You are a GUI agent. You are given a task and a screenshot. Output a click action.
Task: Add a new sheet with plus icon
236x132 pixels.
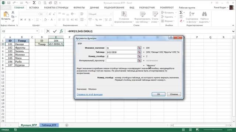pyautogui.click(x=67, y=125)
